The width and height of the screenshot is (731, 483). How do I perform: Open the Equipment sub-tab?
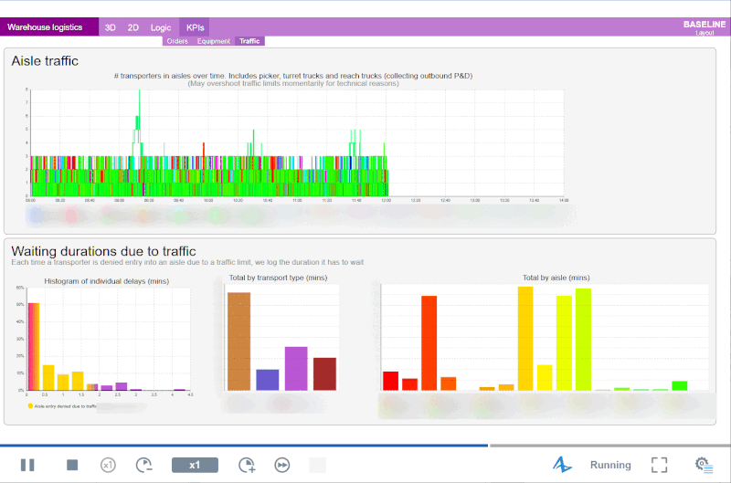tap(214, 41)
